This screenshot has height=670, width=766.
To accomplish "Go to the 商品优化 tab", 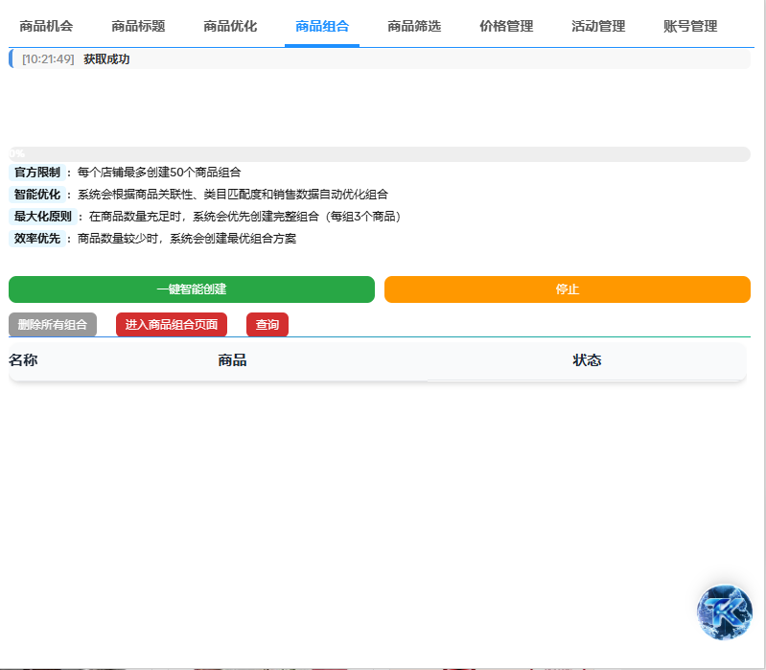I will pos(230,26).
